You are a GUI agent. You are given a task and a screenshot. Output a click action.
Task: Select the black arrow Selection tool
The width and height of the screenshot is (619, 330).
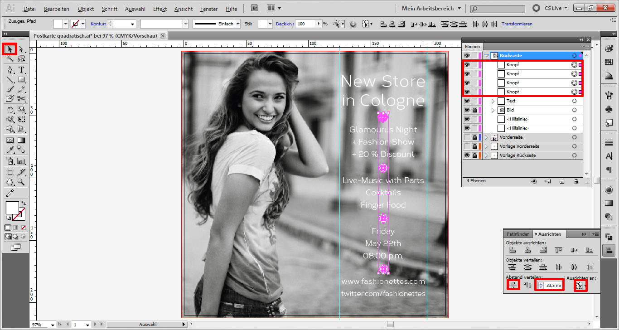point(10,49)
